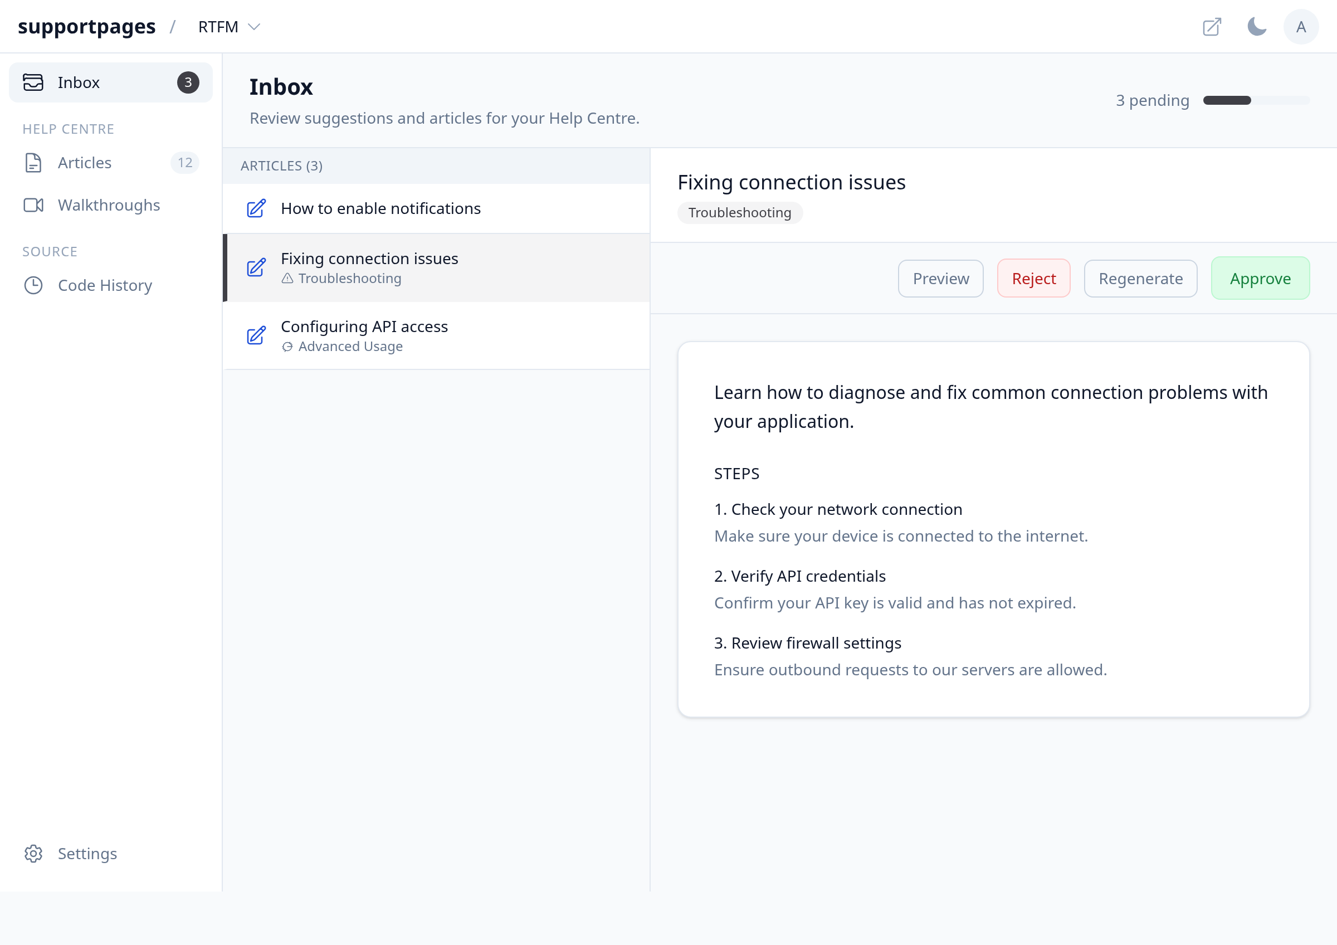The width and height of the screenshot is (1337, 945).
Task: Preview the article
Action: coord(940,278)
